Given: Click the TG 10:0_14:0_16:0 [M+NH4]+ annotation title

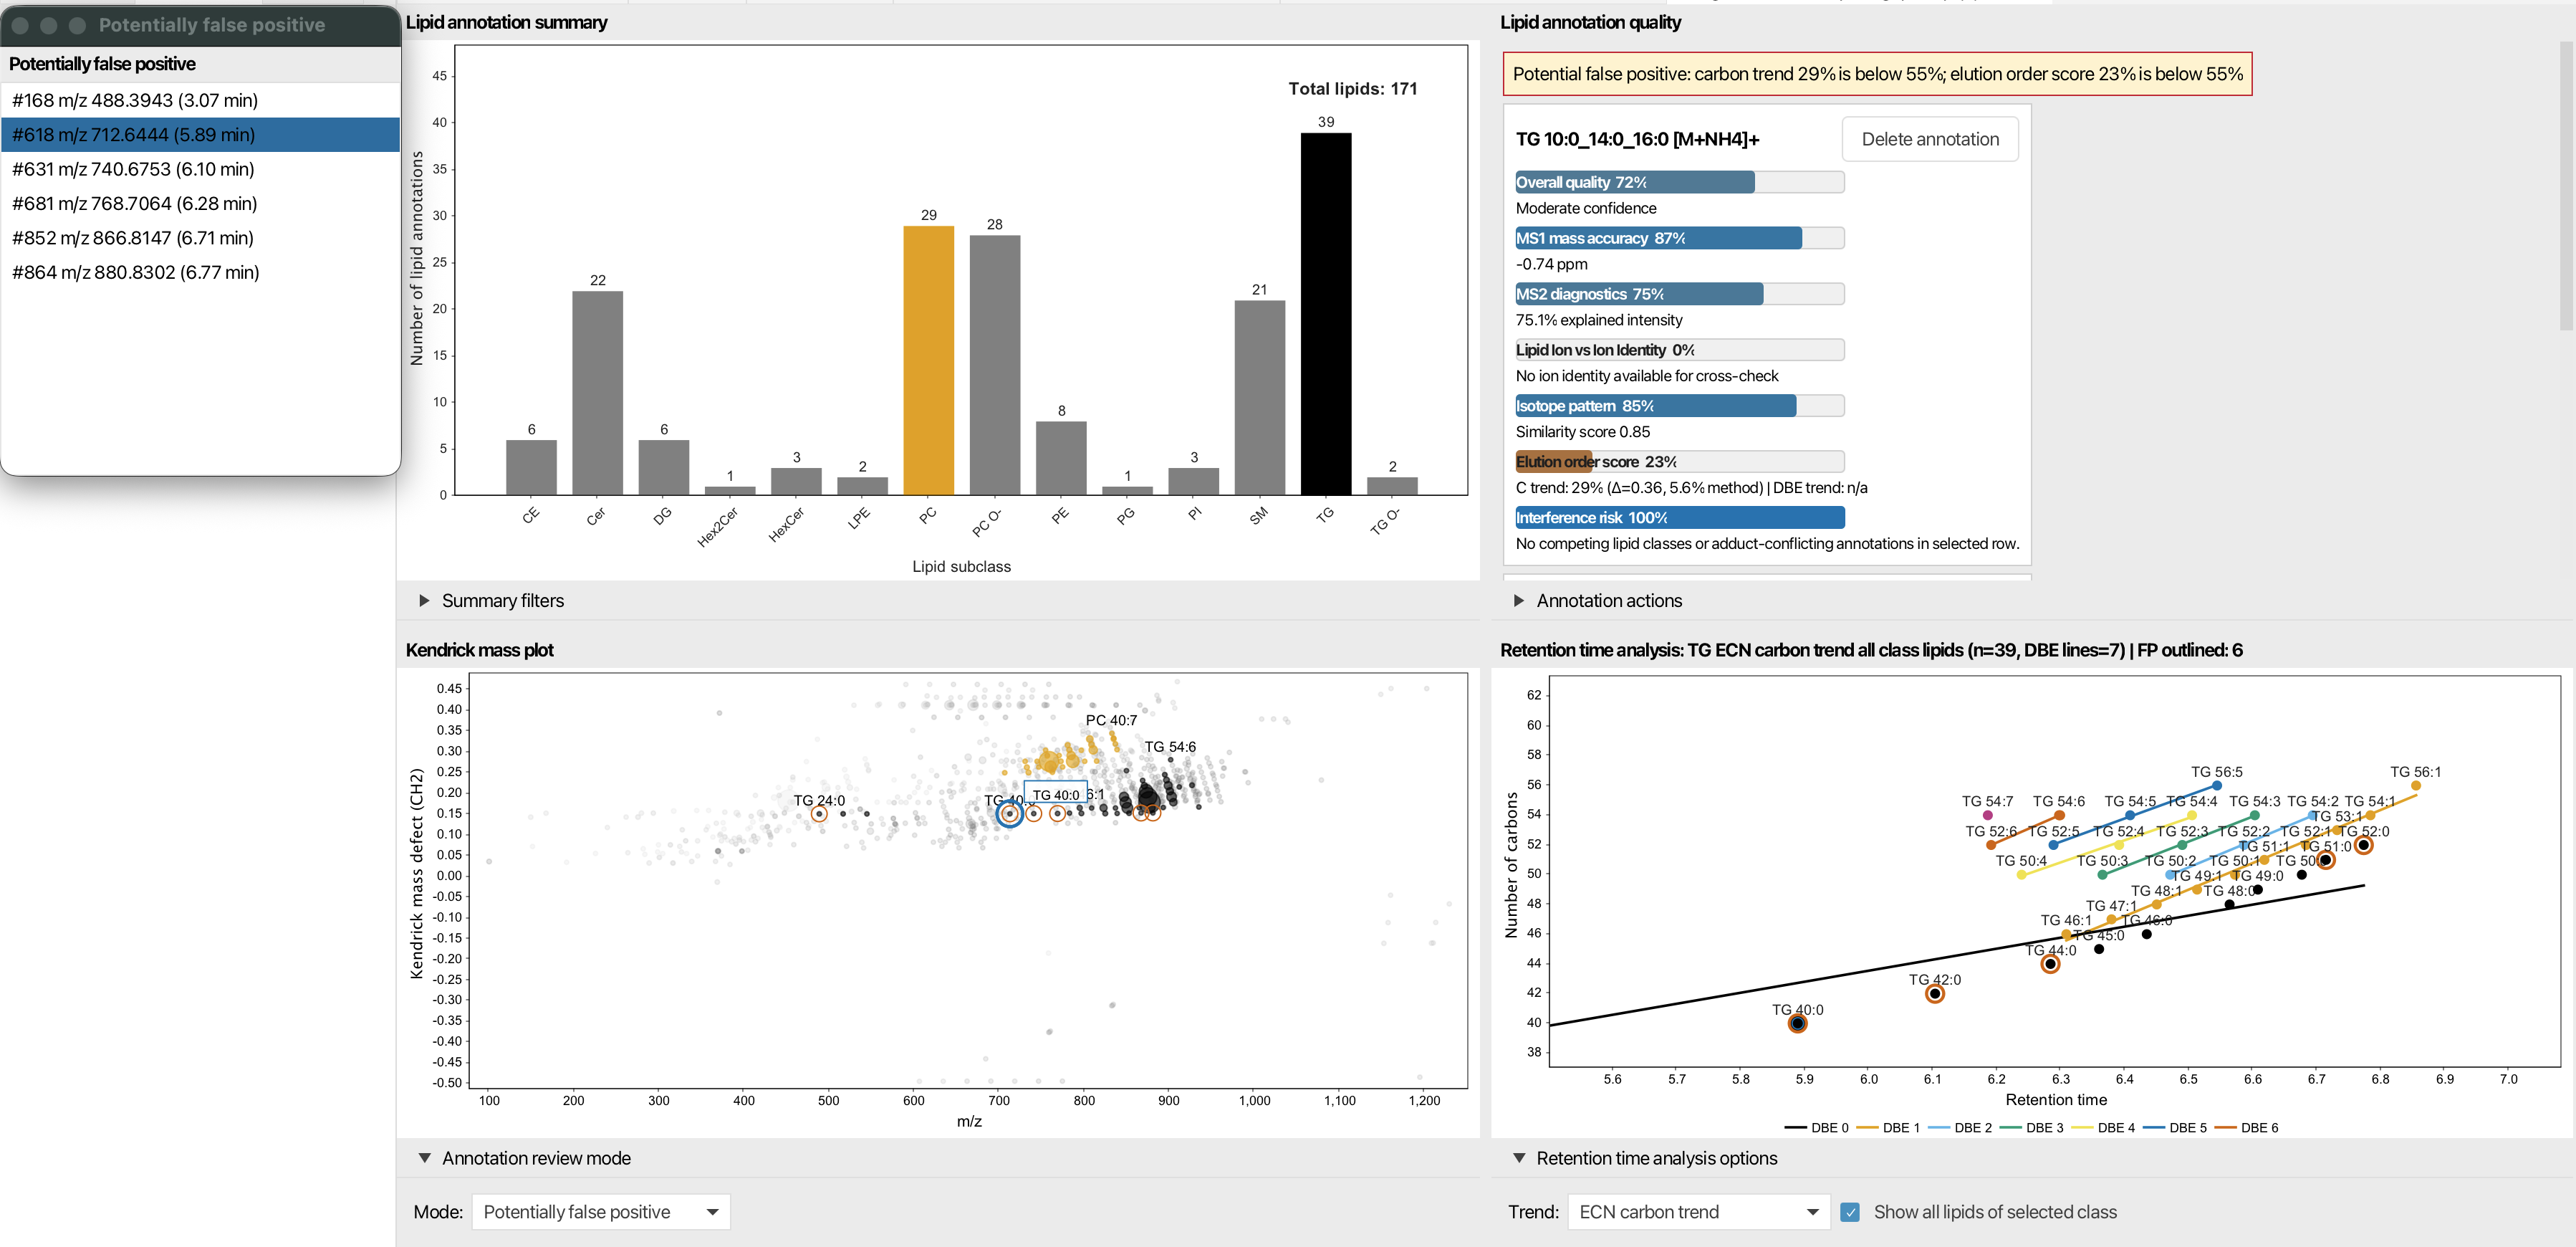Looking at the screenshot, I should click(x=1637, y=139).
